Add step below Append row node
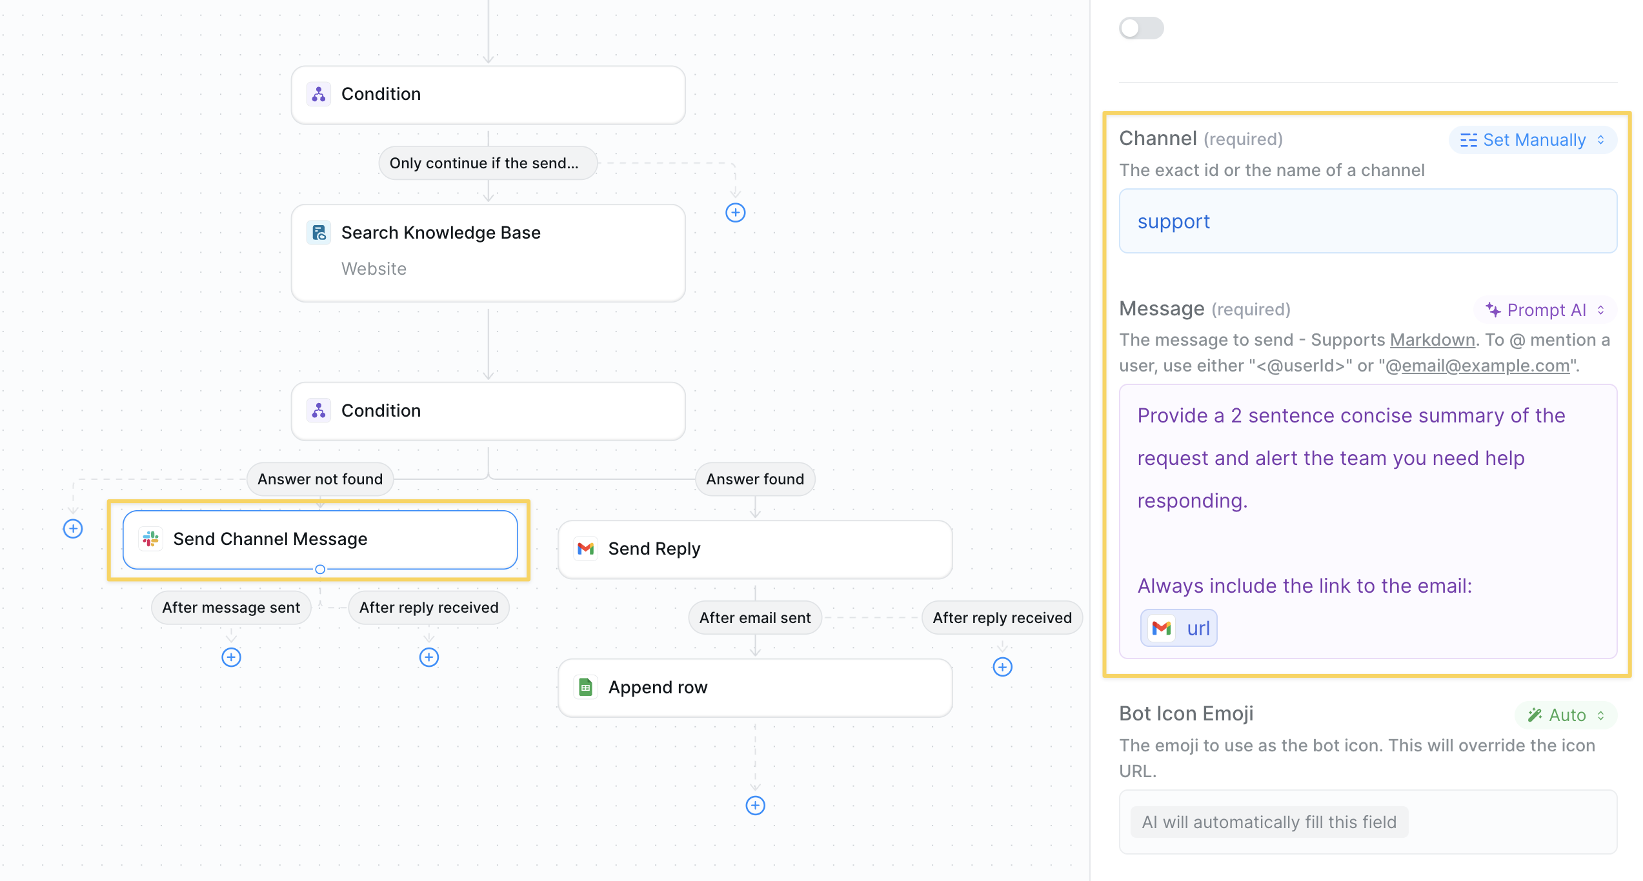Viewport: 1643px width, 881px height. (755, 806)
